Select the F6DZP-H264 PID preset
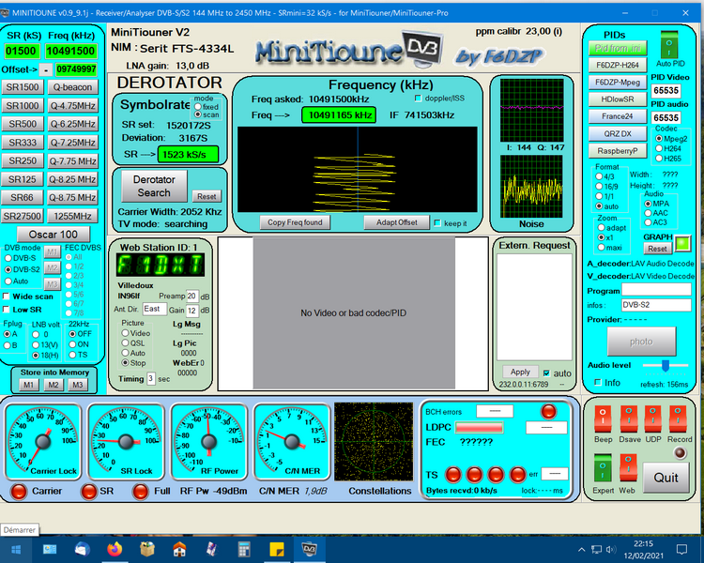704x563 pixels. tap(618, 65)
